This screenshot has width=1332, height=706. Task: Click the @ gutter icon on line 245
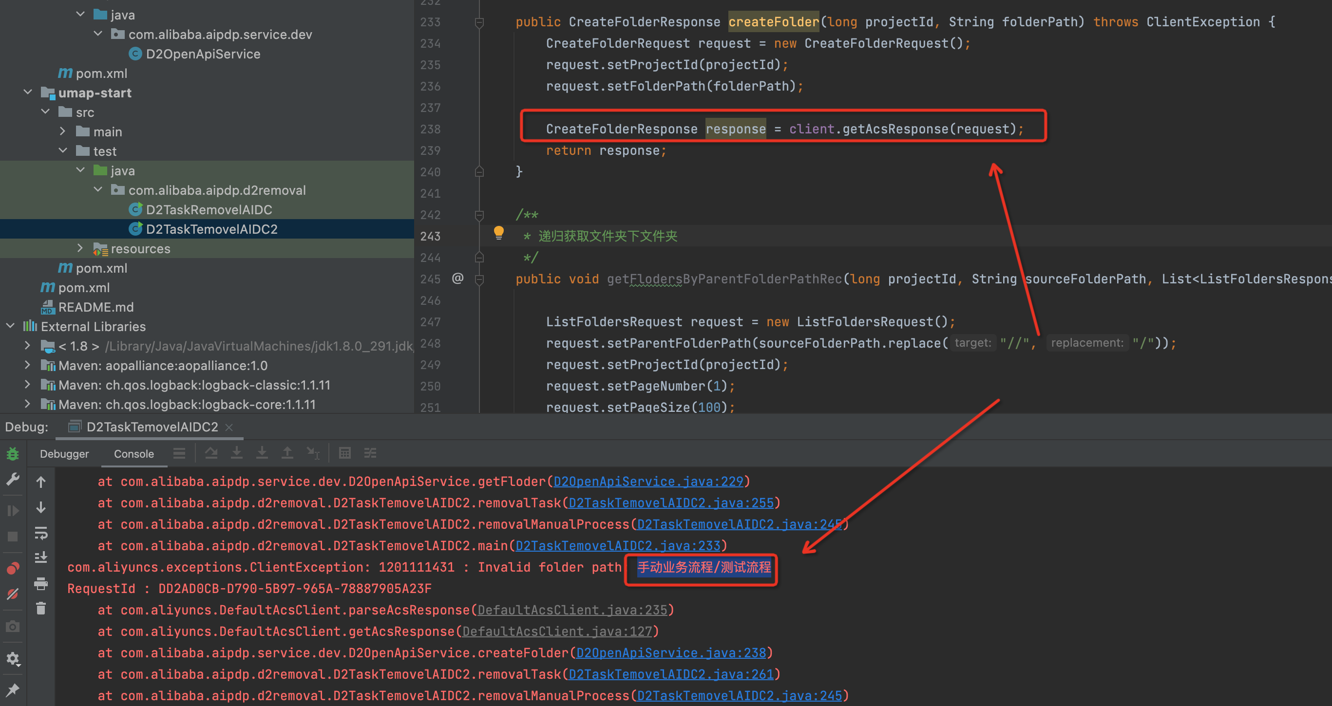coord(457,279)
